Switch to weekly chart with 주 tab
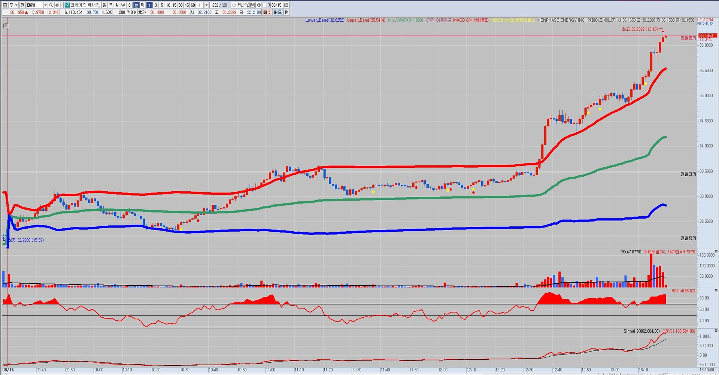Screen dimensions: 719x375 click(111, 5)
